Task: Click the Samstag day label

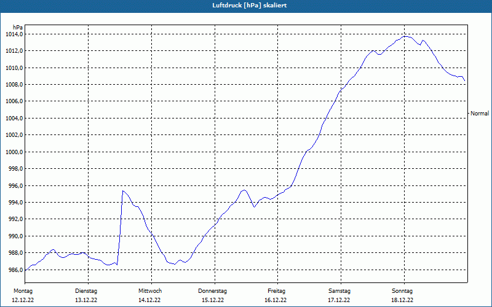Action: (x=339, y=291)
